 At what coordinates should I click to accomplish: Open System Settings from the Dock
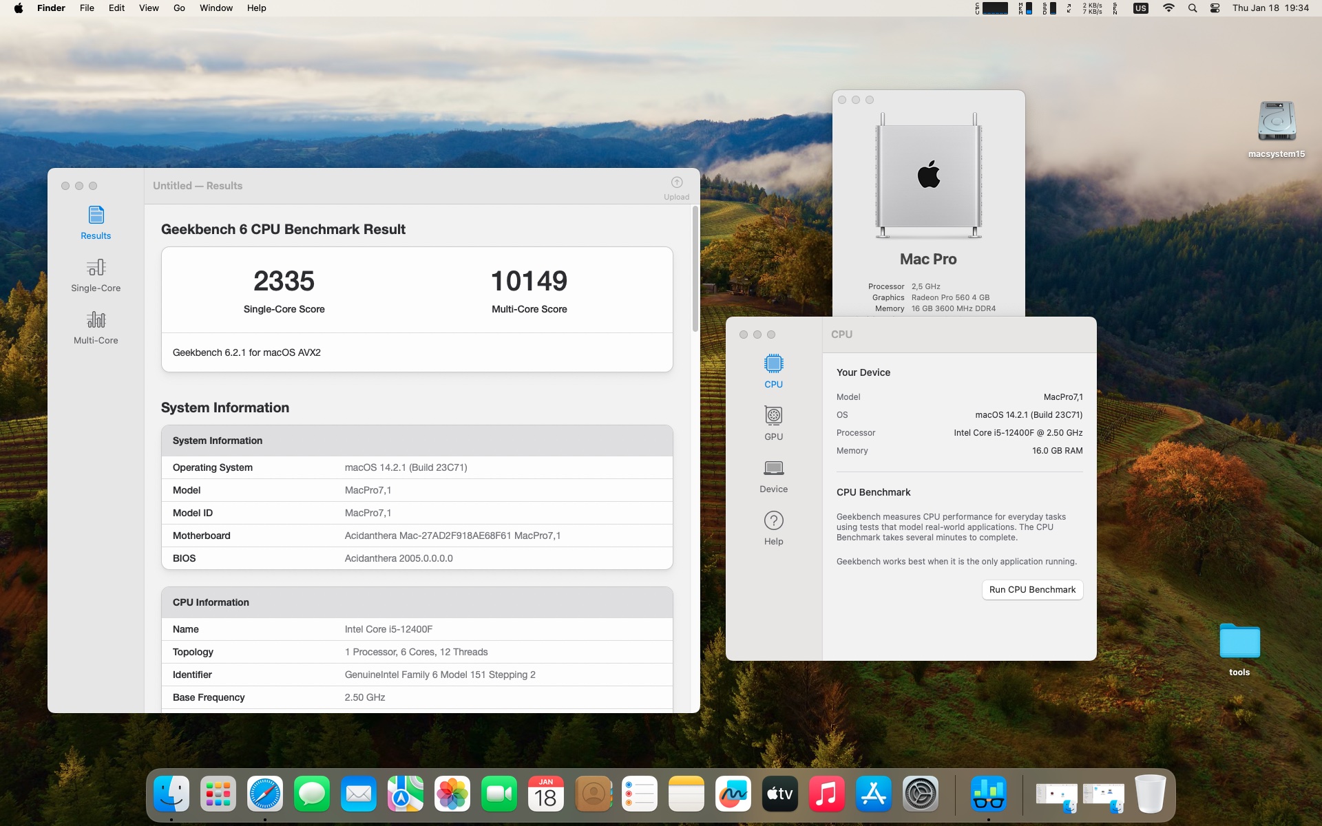[x=920, y=794]
